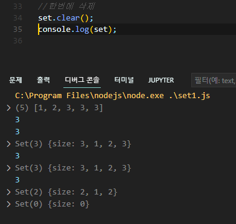Click line number 34 in the gutter
This screenshot has height=224, width=236.
(18, 18)
